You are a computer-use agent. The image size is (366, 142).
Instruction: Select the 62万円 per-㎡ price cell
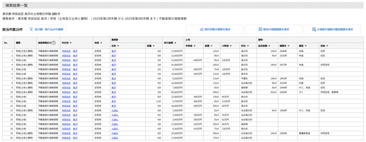230,120
